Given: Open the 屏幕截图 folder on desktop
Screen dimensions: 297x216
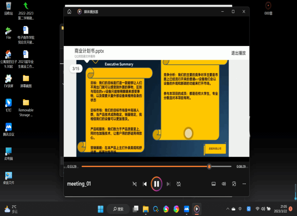Looking at the screenshot, I should 26,80.
